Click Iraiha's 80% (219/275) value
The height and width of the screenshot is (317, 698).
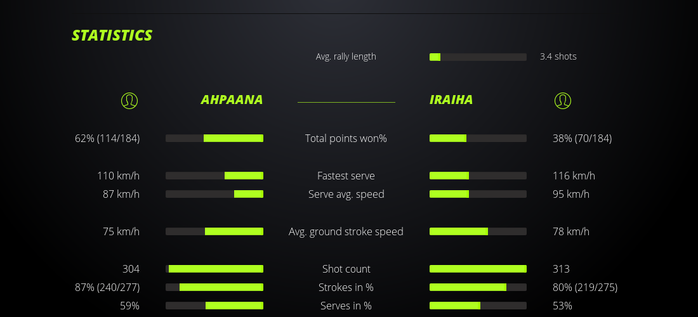[x=585, y=287]
